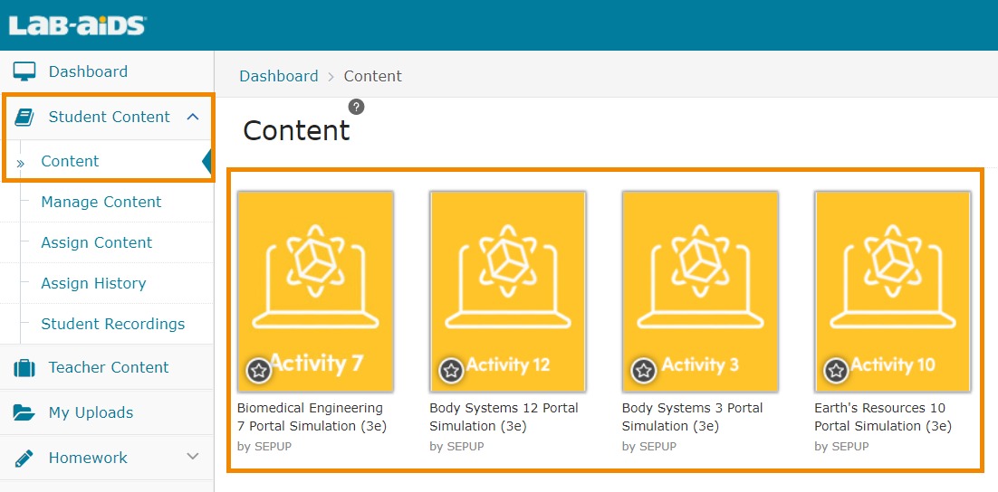Open the Assign History page
The width and height of the screenshot is (998, 492).
tap(93, 283)
